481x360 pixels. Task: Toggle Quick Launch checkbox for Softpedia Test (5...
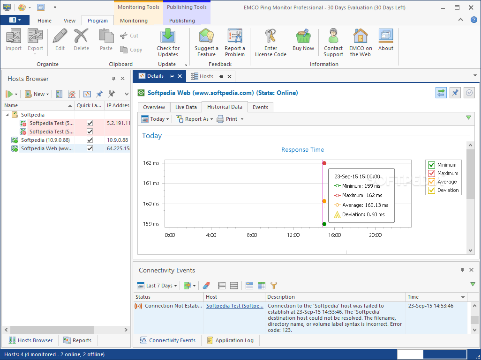(x=90, y=123)
